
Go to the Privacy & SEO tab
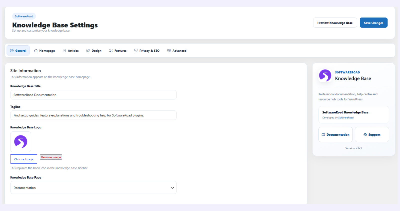[147, 51]
